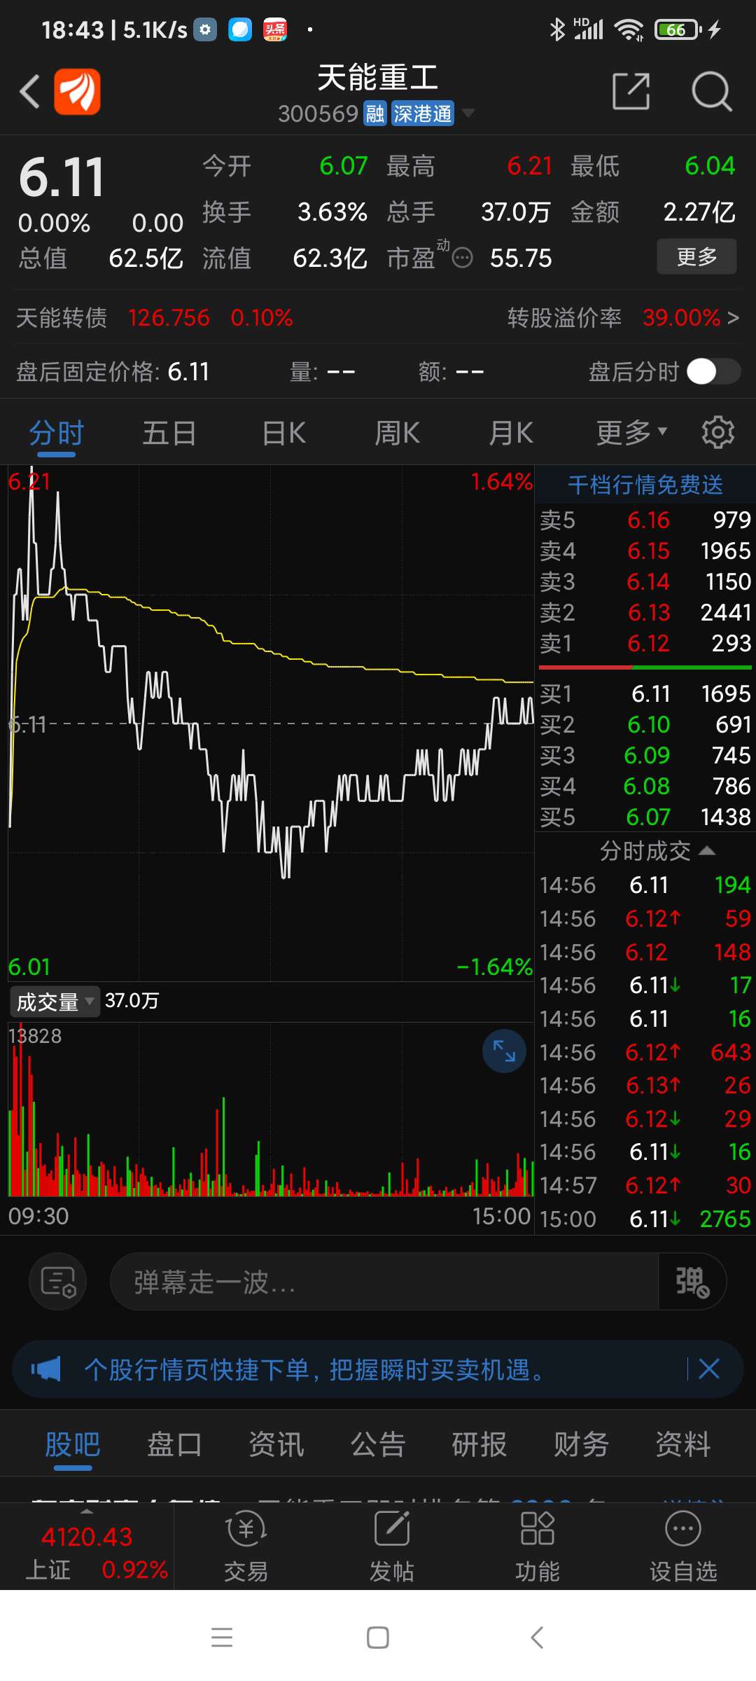Viewport: 756px width, 1681px height.
Task: Tap 千档行情免费送 promo link
Action: 645,485
